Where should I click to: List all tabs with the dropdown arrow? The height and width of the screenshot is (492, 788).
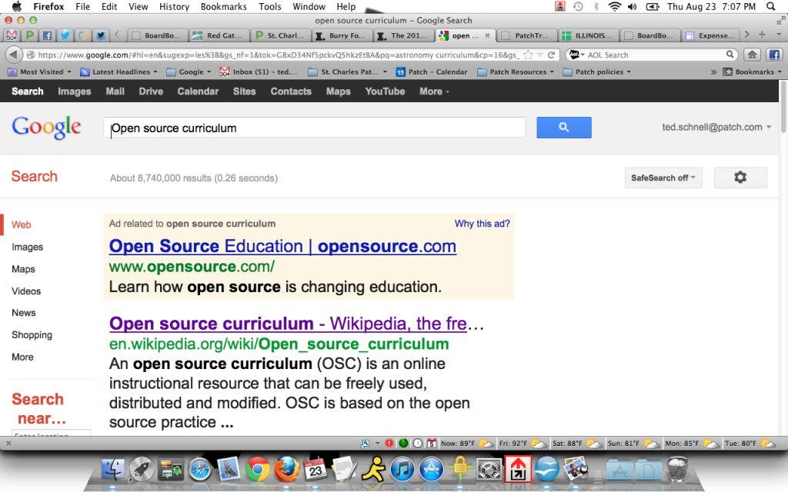pyautogui.click(x=779, y=34)
